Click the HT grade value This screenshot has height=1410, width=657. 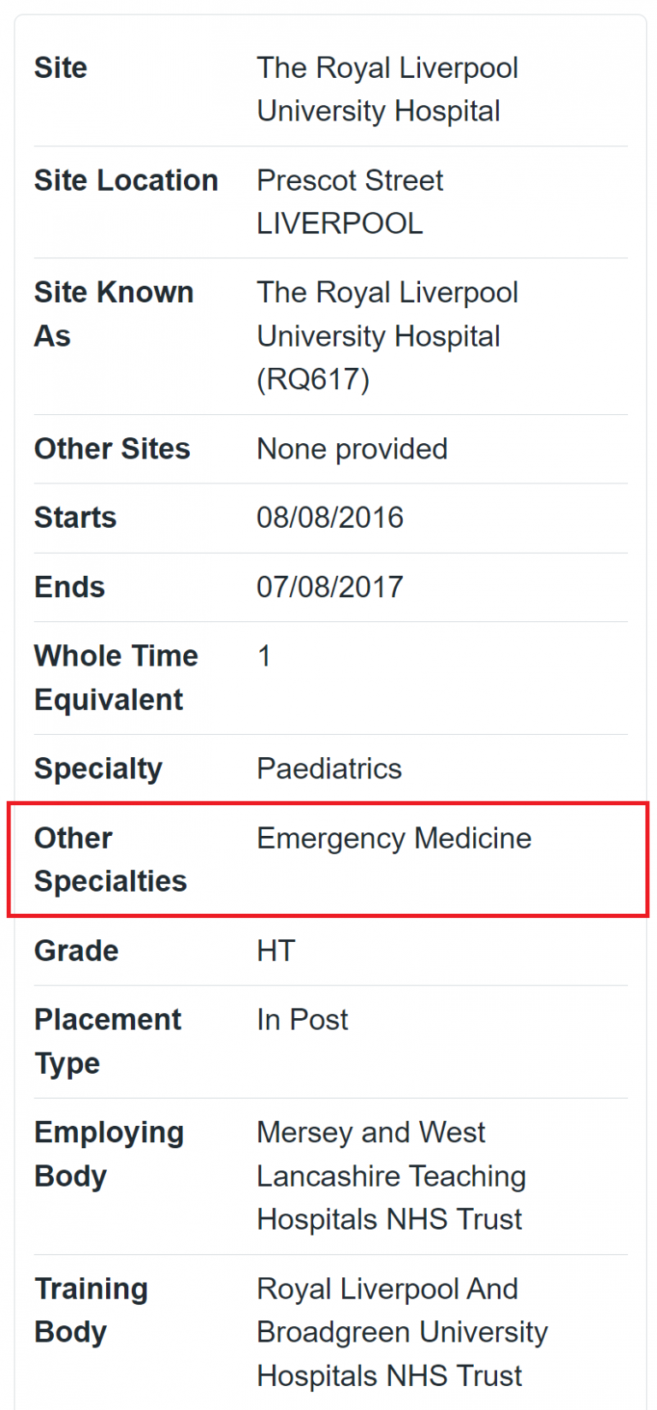pyautogui.click(x=275, y=951)
